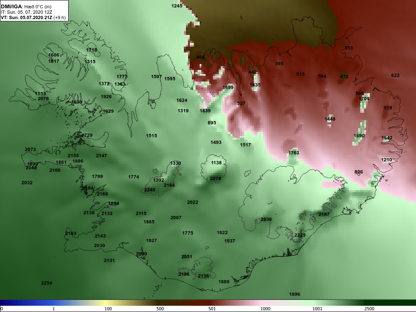Click the 2500 label on the color scale
The height and width of the screenshot is (312, 416).
(x=369, y=309)
